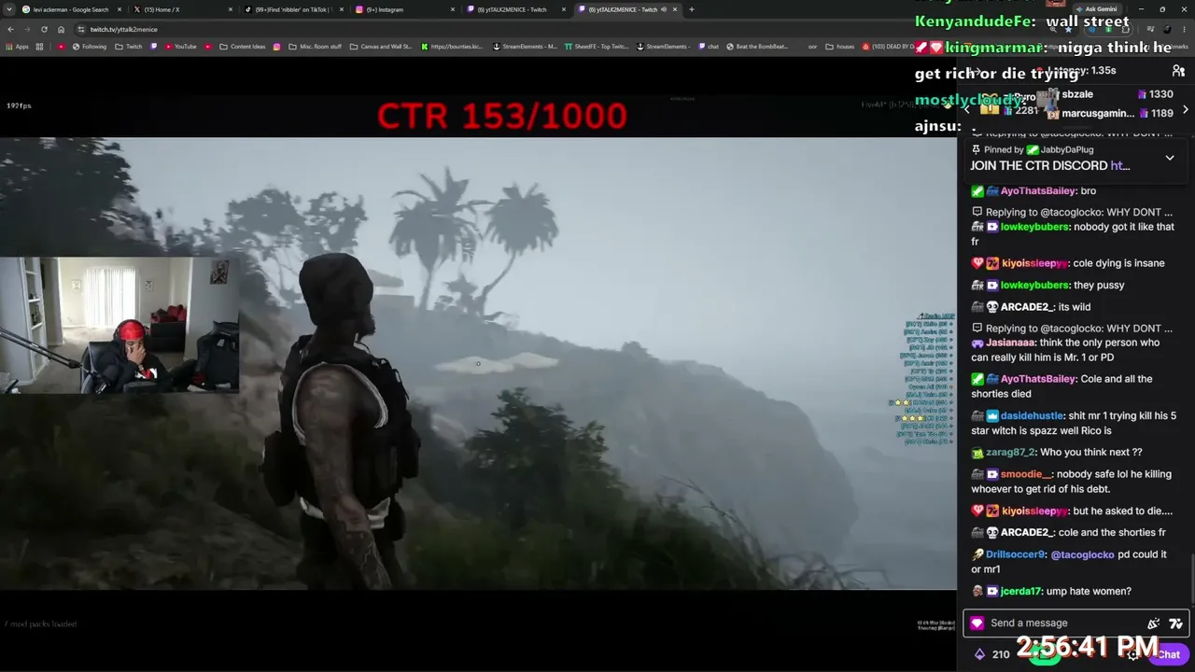Image resolution: width=1195 pixels, height=672 pixels.
Task: Open the YouTube bookmark
Action: (x=180, y=47)
